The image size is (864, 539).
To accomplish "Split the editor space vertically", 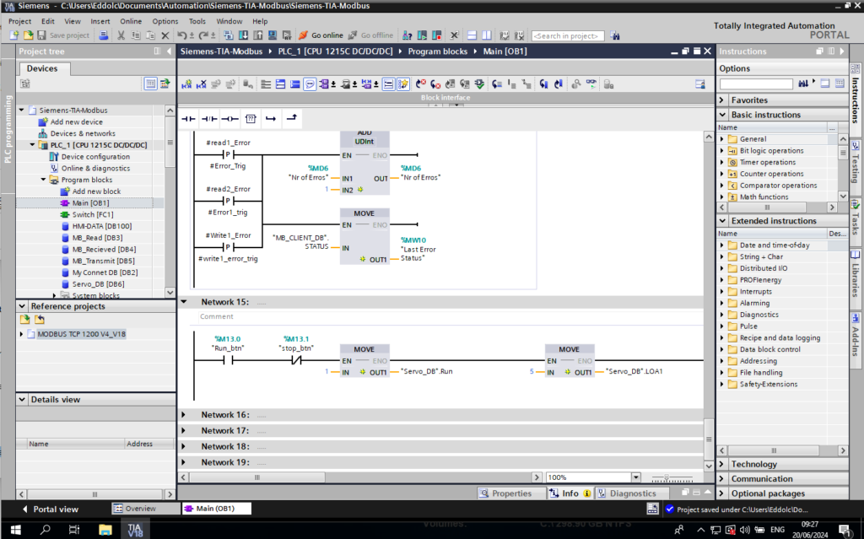I will tap(487, 35).
